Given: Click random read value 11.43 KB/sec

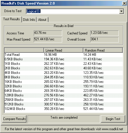Looking at the screenshot, I should click(x=93, y=59).
